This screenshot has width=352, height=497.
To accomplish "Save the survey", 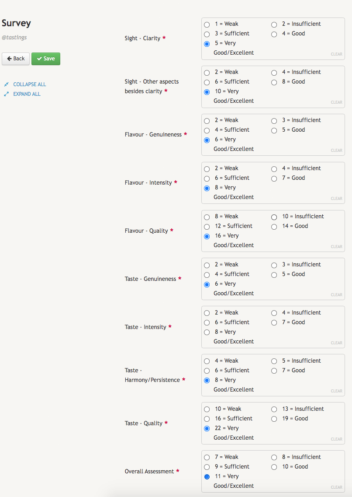I will click(x=46, y=59).
